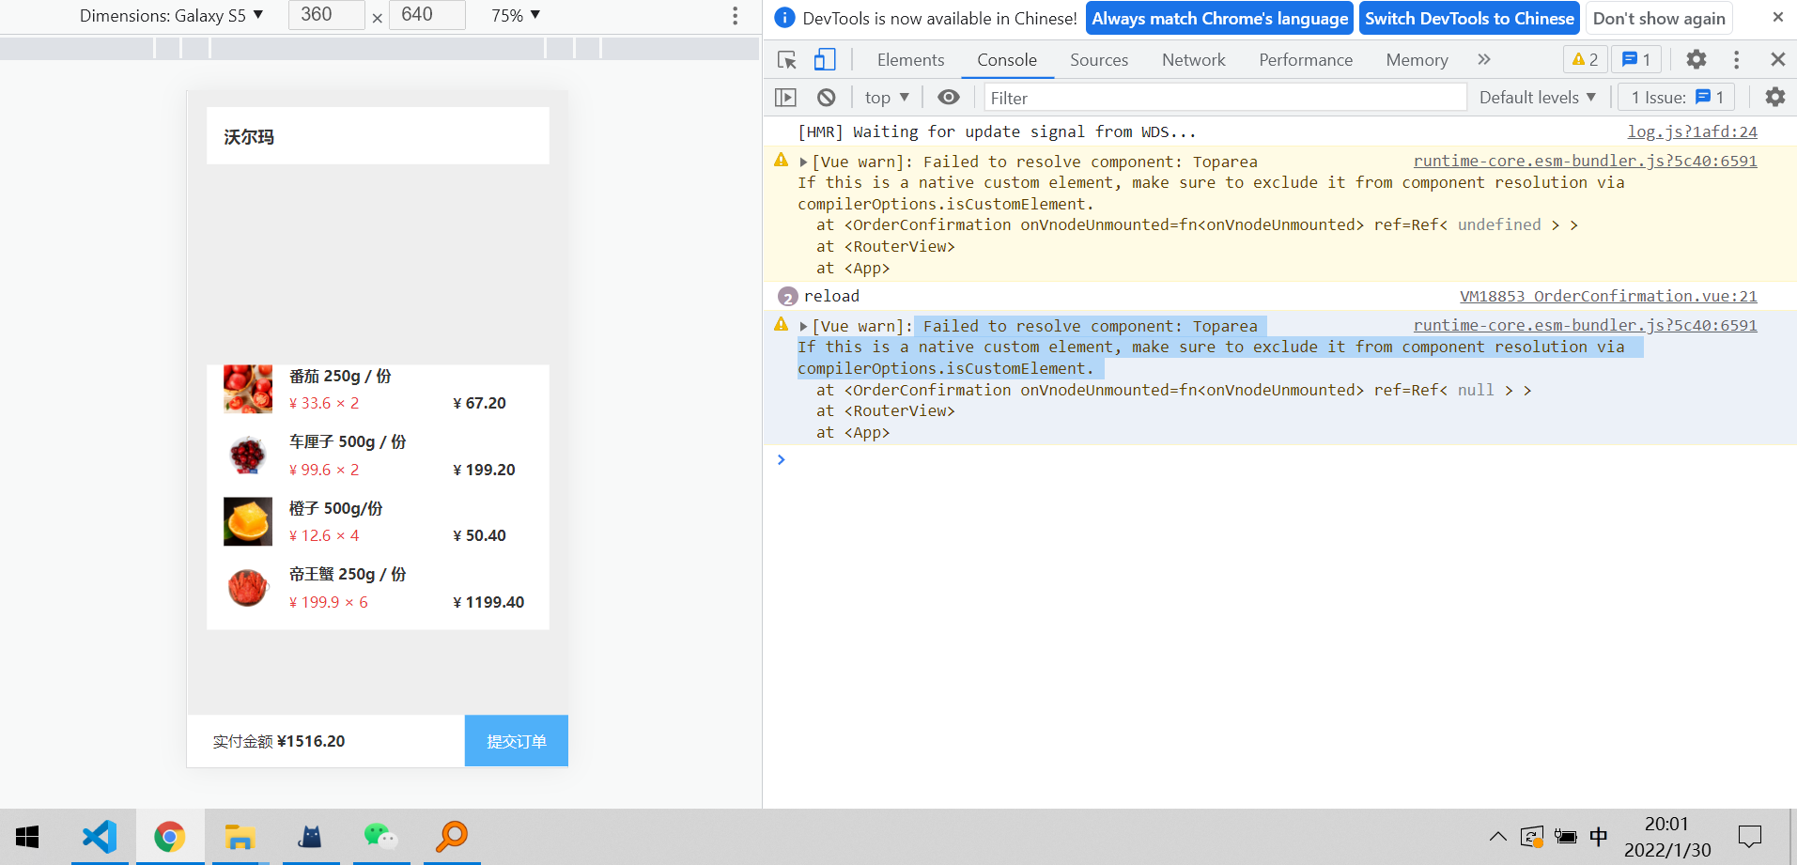
Task: Select the inspect element tool
Action: (785, 58)
